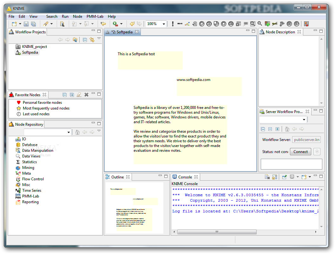Click the Save All icon
The height and width of the screenshot is (254, 335).
(x=33, y=24)
